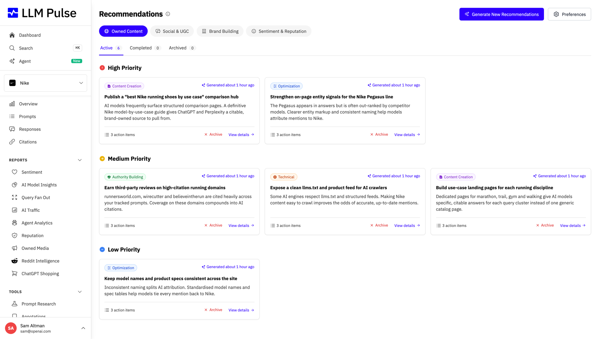Image resolution: width=599 pixels, height=339 pixels.
Task: Click the AI Model Insights pie icon
Action: 14,185
